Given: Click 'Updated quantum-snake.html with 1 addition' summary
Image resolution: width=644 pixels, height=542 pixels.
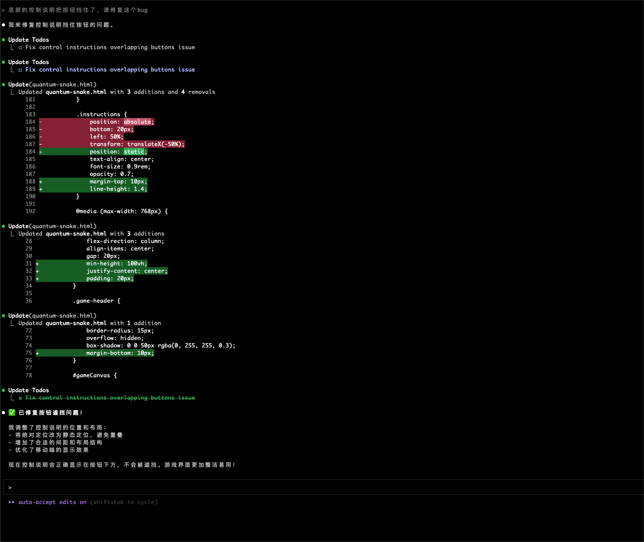Looking at the screenshot, I should tap(90, 323).
